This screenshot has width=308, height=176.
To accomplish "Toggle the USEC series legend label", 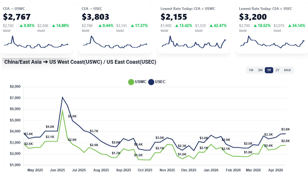I will click(160, 82).
